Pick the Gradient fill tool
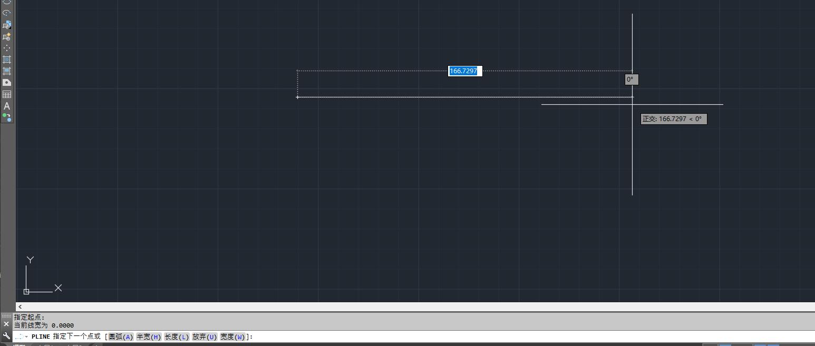 pyautogui.click(x=7, y=71)
